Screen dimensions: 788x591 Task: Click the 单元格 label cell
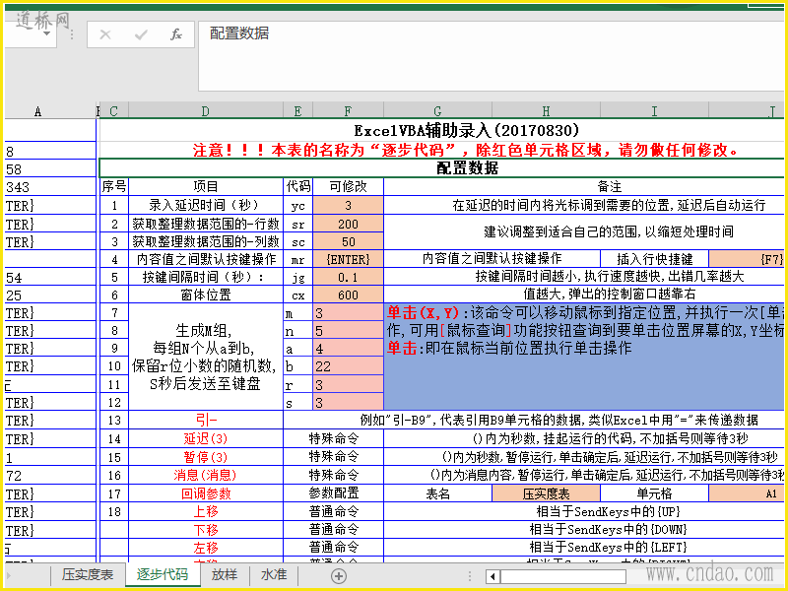click(x=654, y=494)
